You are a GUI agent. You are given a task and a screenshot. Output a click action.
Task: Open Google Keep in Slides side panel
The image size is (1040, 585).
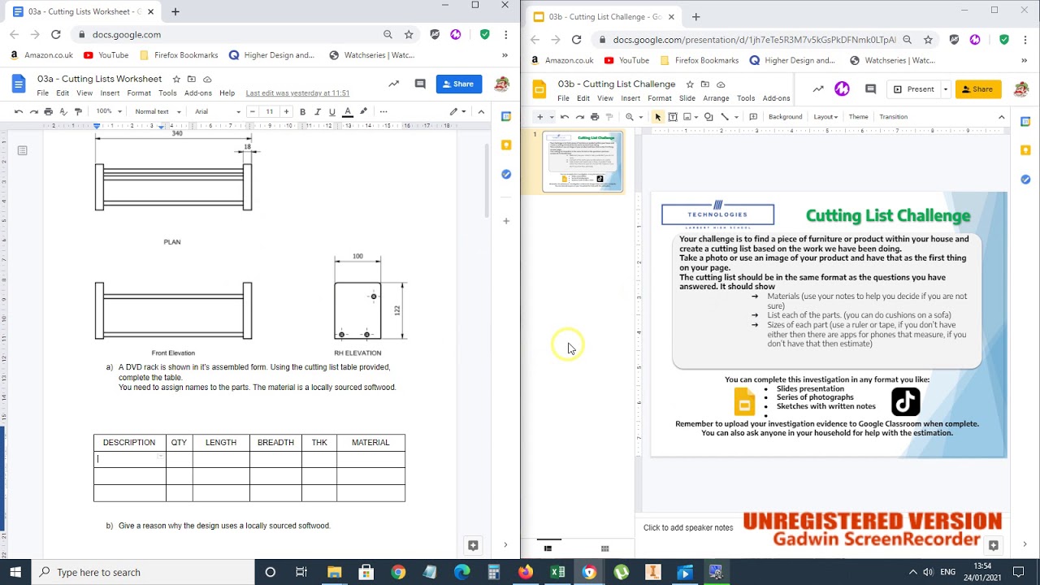click(1025, 150)
